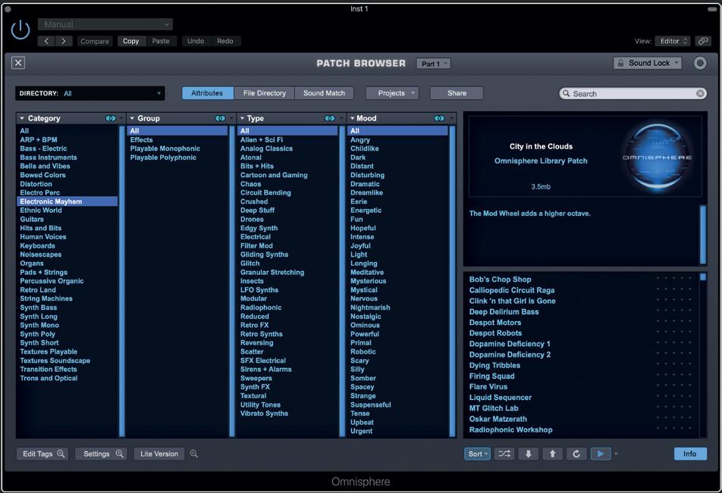Close the Patch Browser with X icon
This screenshot has width=722, height=493.
18,63
